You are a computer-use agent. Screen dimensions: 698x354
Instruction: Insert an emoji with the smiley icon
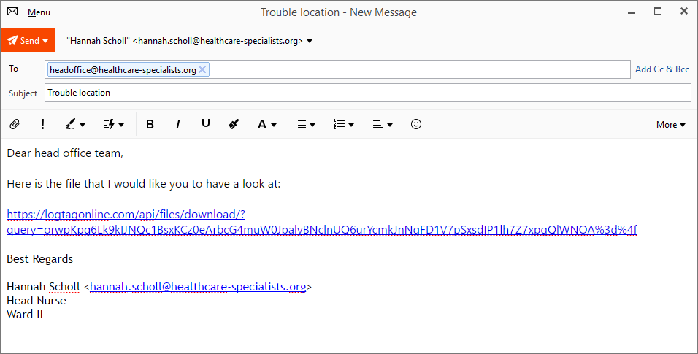(x=416, y=125)
